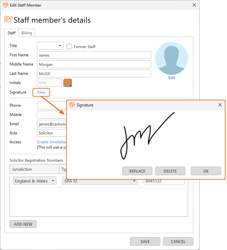Screen dimensions: 227x250
Task: Click the Initials field showing JMM
Action: 49,83
